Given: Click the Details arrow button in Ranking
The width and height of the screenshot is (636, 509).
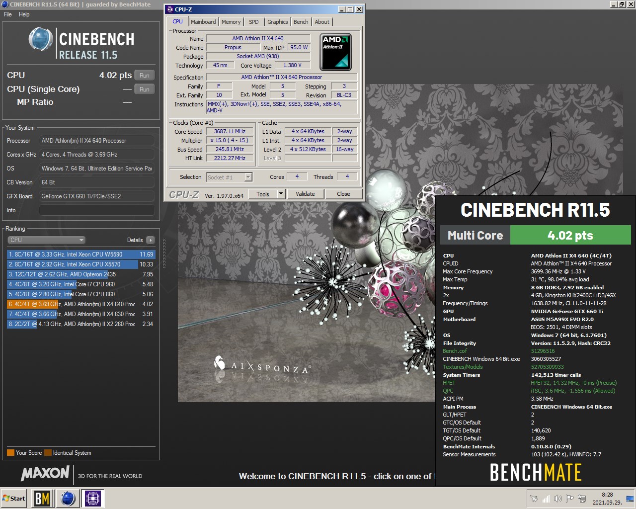Looking at the screenshot, I should point(150,240).
